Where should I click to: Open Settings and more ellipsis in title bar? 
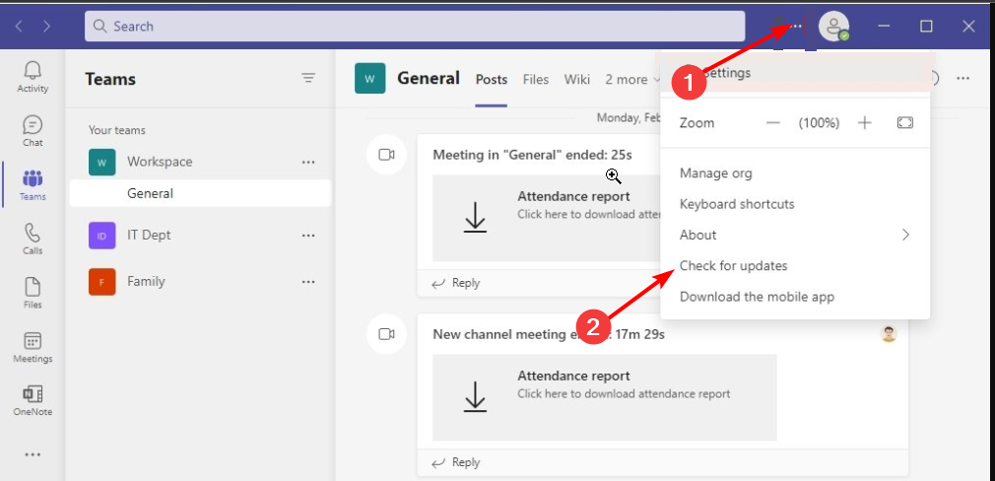pyautogui.click(x=797, y=26)
